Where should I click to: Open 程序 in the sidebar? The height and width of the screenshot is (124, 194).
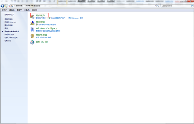(6, 28)
